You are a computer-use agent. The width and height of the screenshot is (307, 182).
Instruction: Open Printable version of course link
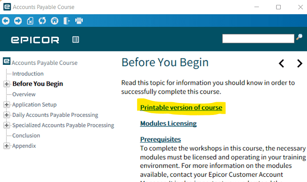tap(181, 107)
